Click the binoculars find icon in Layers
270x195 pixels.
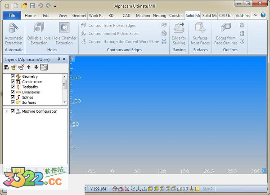[6, 67]
